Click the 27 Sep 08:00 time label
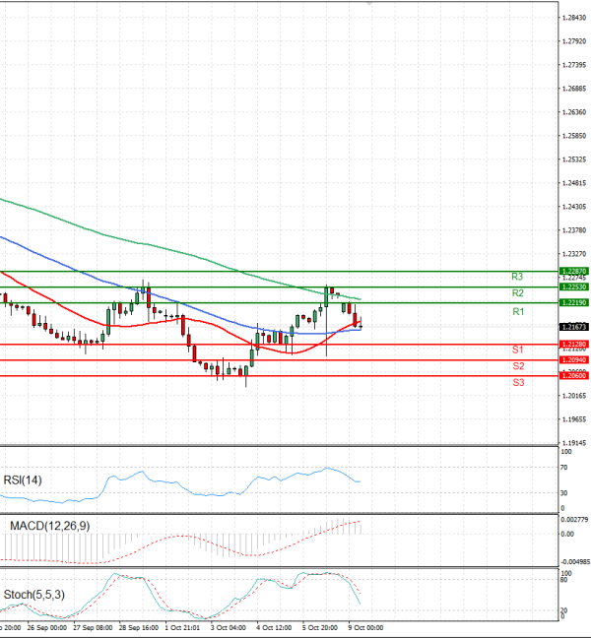The image size is (591, 638). [x=93, y=628]
